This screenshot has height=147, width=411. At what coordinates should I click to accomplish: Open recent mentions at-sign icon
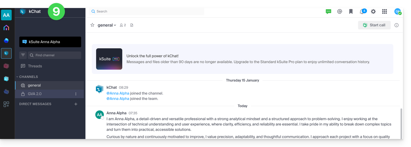point(339,11)
